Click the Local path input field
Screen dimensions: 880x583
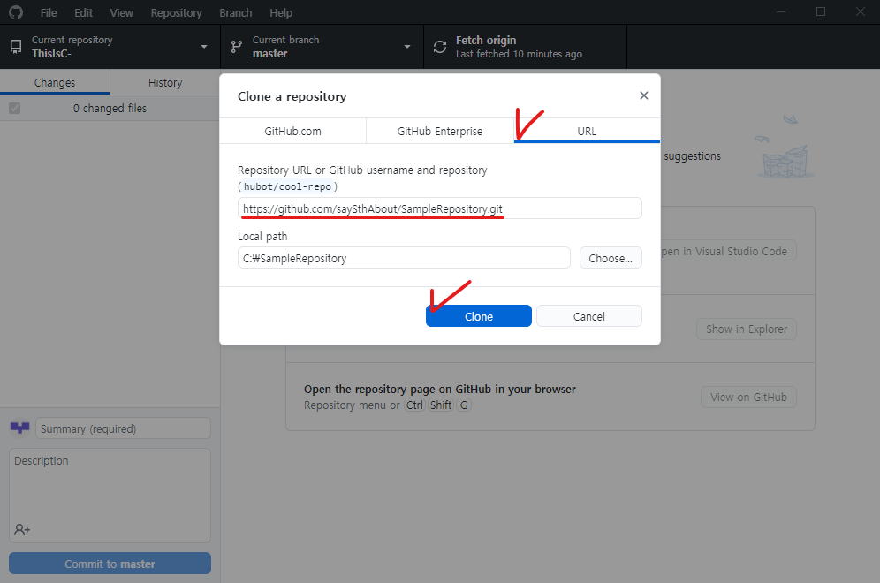[404, 258]
